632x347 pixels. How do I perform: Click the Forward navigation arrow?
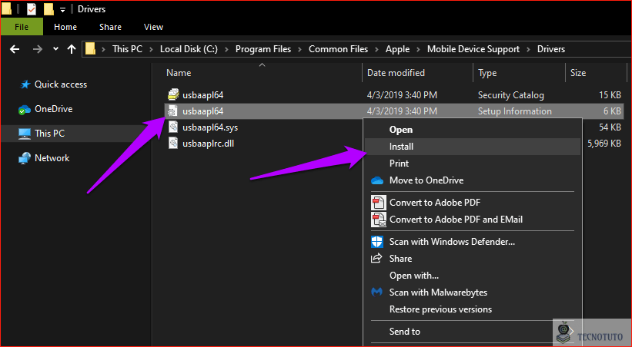(38, 49)
